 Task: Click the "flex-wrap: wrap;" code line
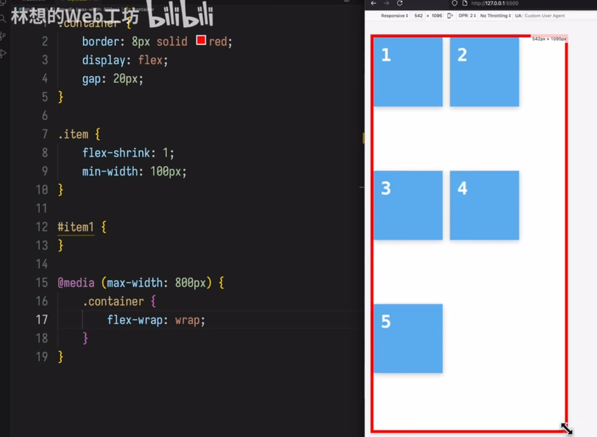point(156,320)
